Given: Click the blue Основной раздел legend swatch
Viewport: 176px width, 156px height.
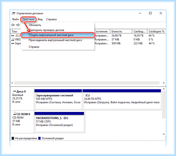Looking at the screenshot, I should [x=39, y=138].
